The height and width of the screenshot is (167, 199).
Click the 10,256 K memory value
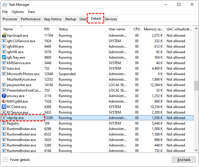[x=156, y=107]
